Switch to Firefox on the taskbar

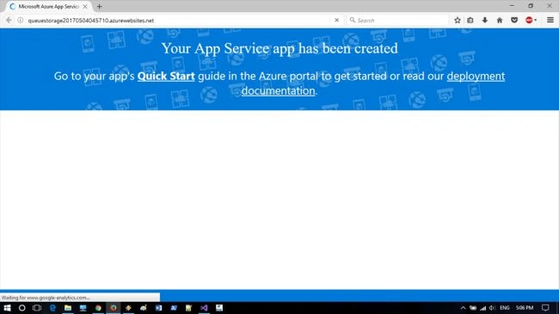coord(114,308)
